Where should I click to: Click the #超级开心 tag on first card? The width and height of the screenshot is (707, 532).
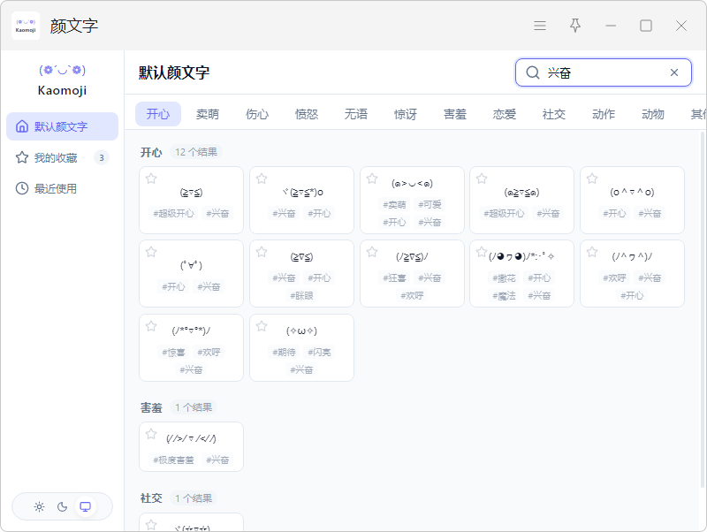173,213
